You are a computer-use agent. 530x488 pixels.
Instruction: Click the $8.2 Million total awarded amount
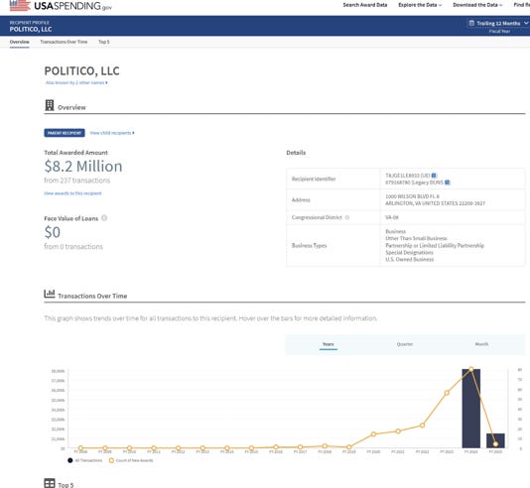tap(83, 167)
